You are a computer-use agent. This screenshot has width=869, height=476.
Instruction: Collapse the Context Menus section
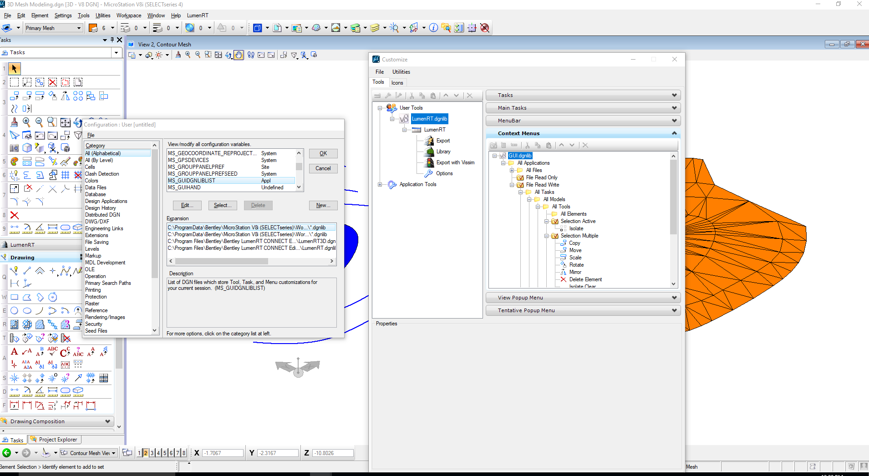click(x=583, y=133)
